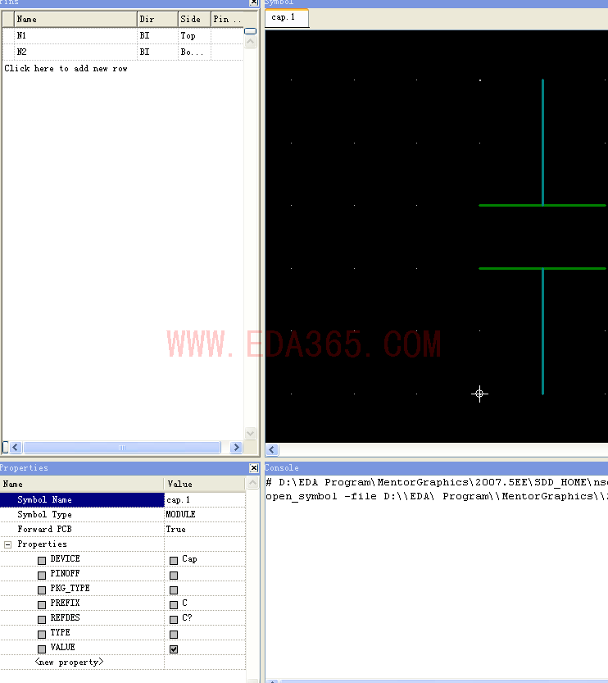
Task: Toggle the REFDES value visibility checkbox
Action: (x=174, y=619)
